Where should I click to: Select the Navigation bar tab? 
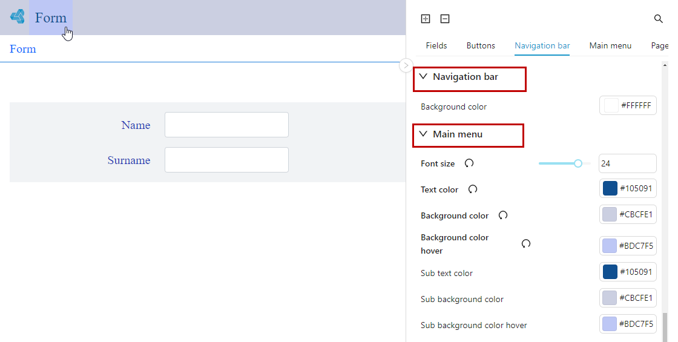coord(542,45)
